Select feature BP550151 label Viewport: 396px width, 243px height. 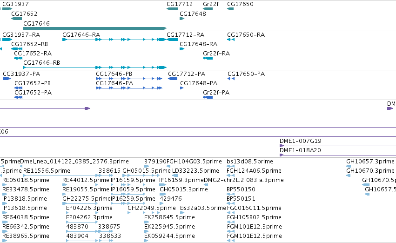pos(241,198)
